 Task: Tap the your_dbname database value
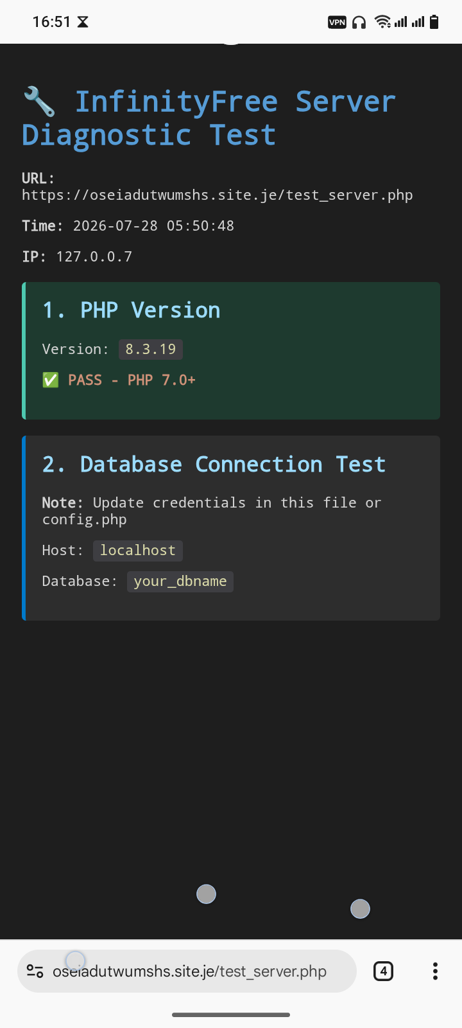[180, 581]
